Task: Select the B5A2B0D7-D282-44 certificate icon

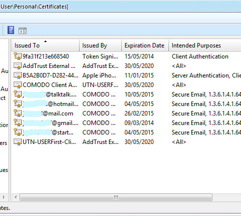Action: click(x=18, y=75)
